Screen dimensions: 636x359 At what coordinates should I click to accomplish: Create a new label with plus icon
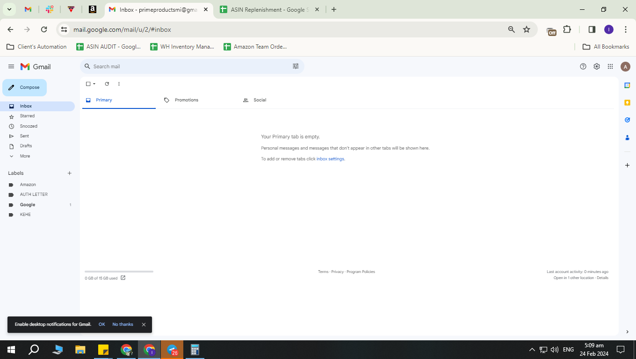tap(70, 173)
